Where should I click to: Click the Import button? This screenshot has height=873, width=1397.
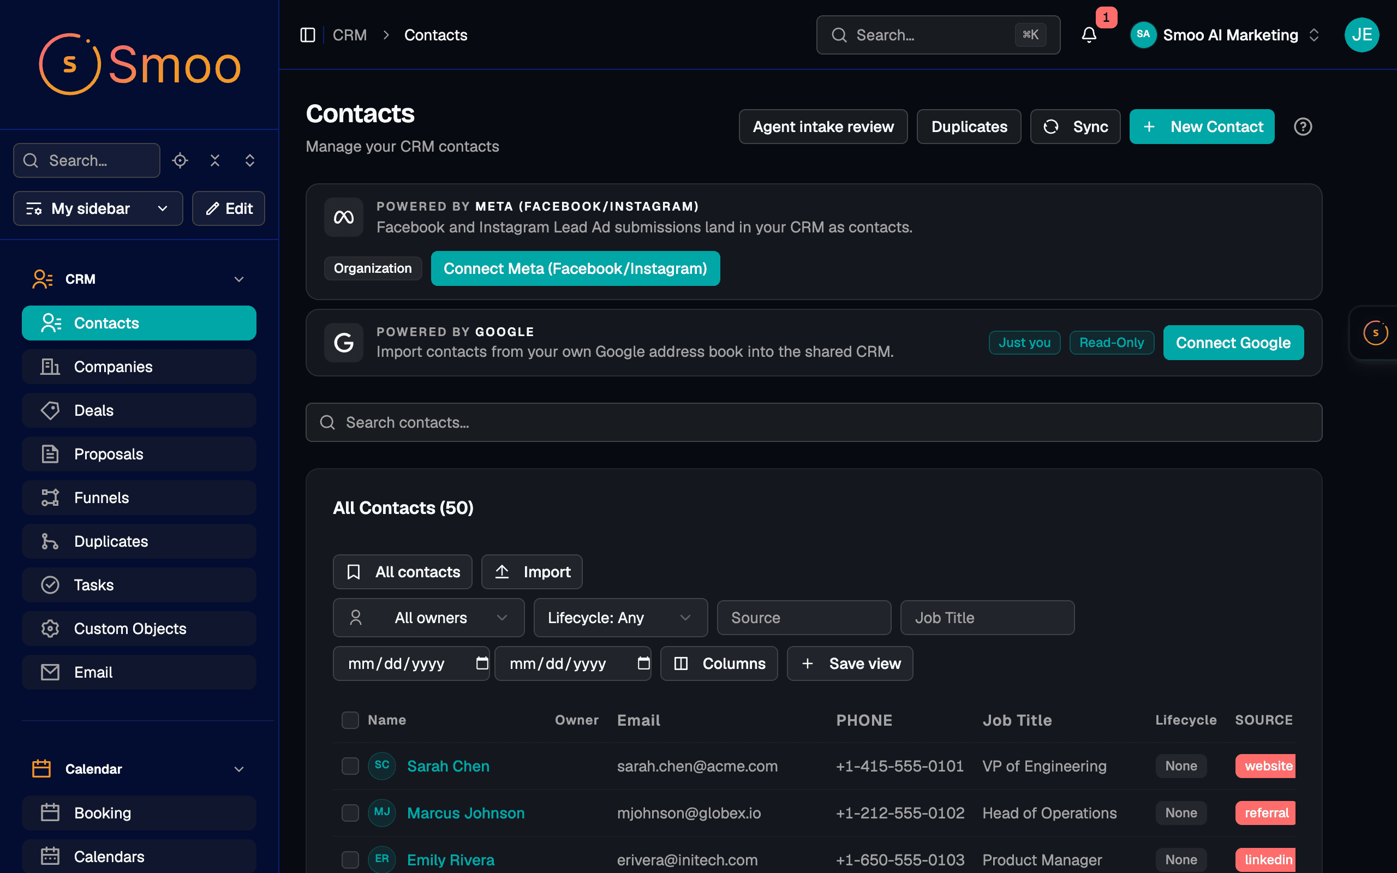[x=532, y=572]
